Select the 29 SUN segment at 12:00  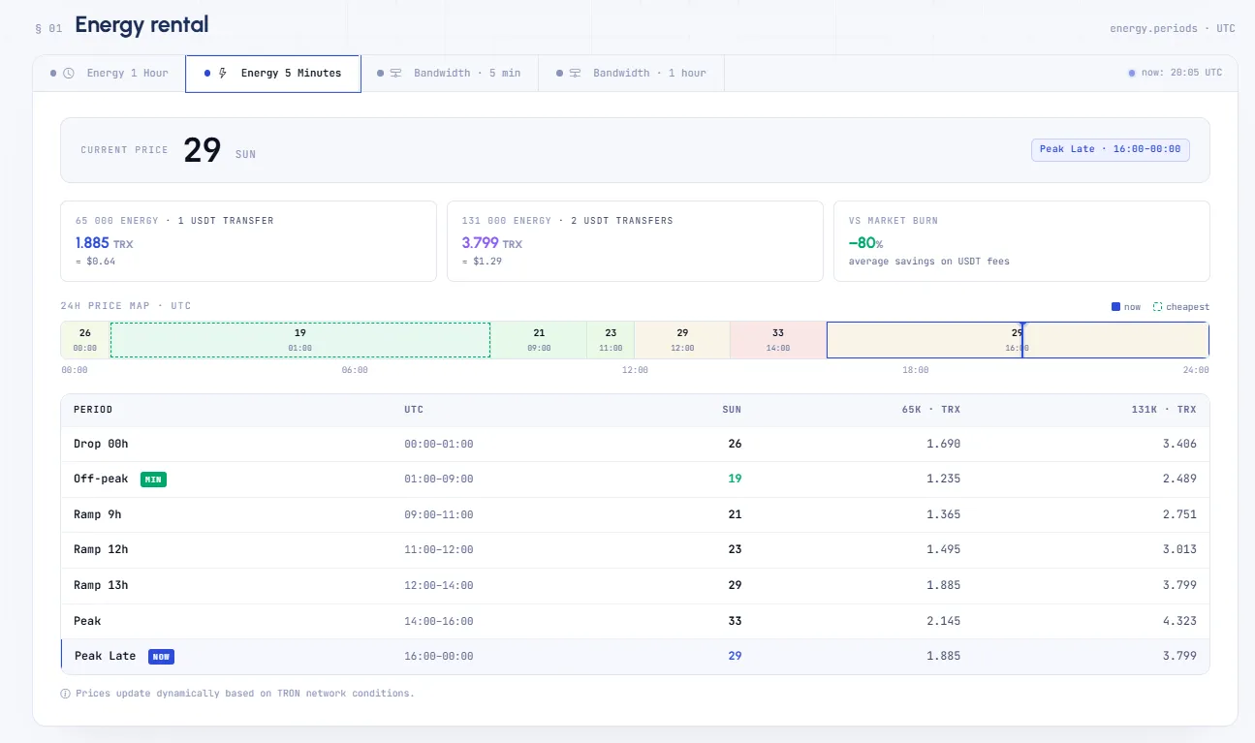(x=682, y=339)
